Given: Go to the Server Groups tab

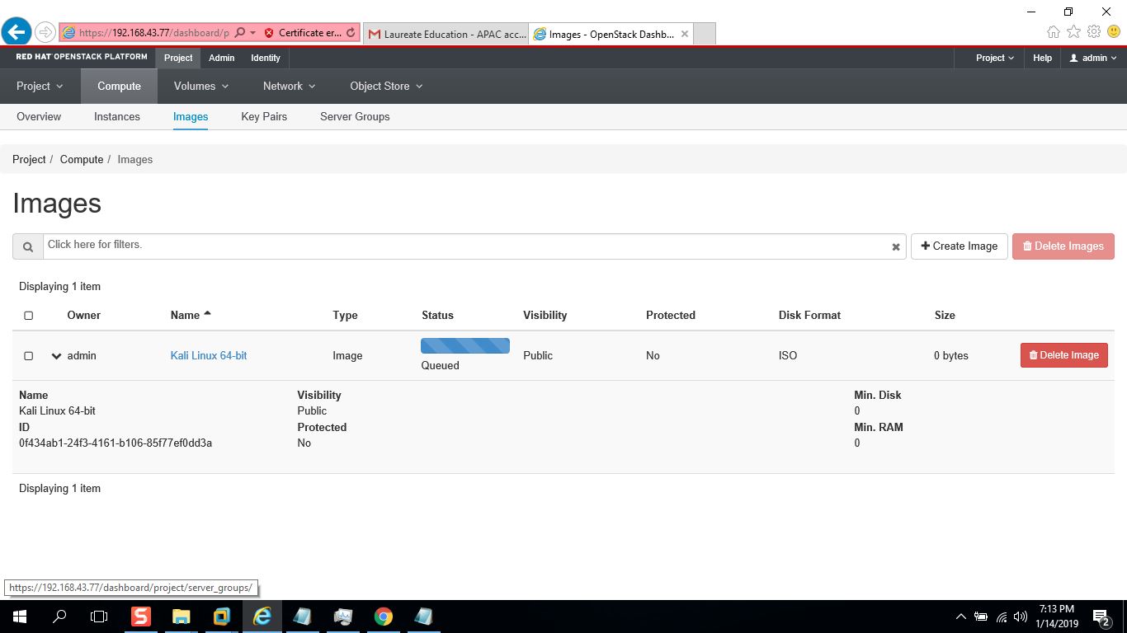Looking at the screenshot, I should pyautogui.click(x=355, y=116).
